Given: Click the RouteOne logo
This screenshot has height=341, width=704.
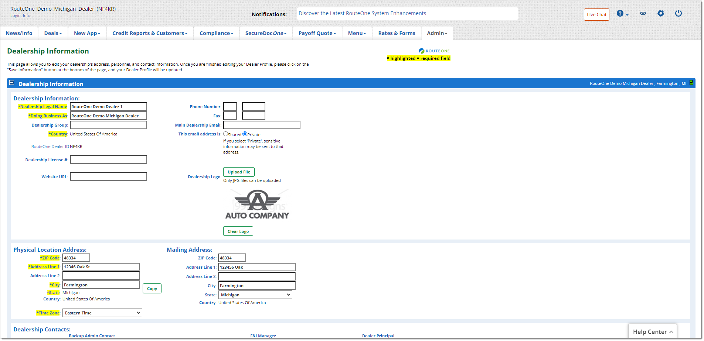Looking at the screenshot, I should (434, 51).
